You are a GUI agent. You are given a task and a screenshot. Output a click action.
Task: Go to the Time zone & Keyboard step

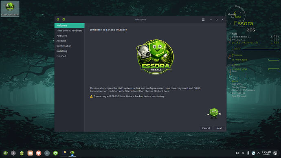(x=69, y=31)
